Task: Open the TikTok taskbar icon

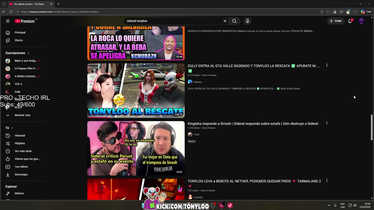Action: point(230,205)
